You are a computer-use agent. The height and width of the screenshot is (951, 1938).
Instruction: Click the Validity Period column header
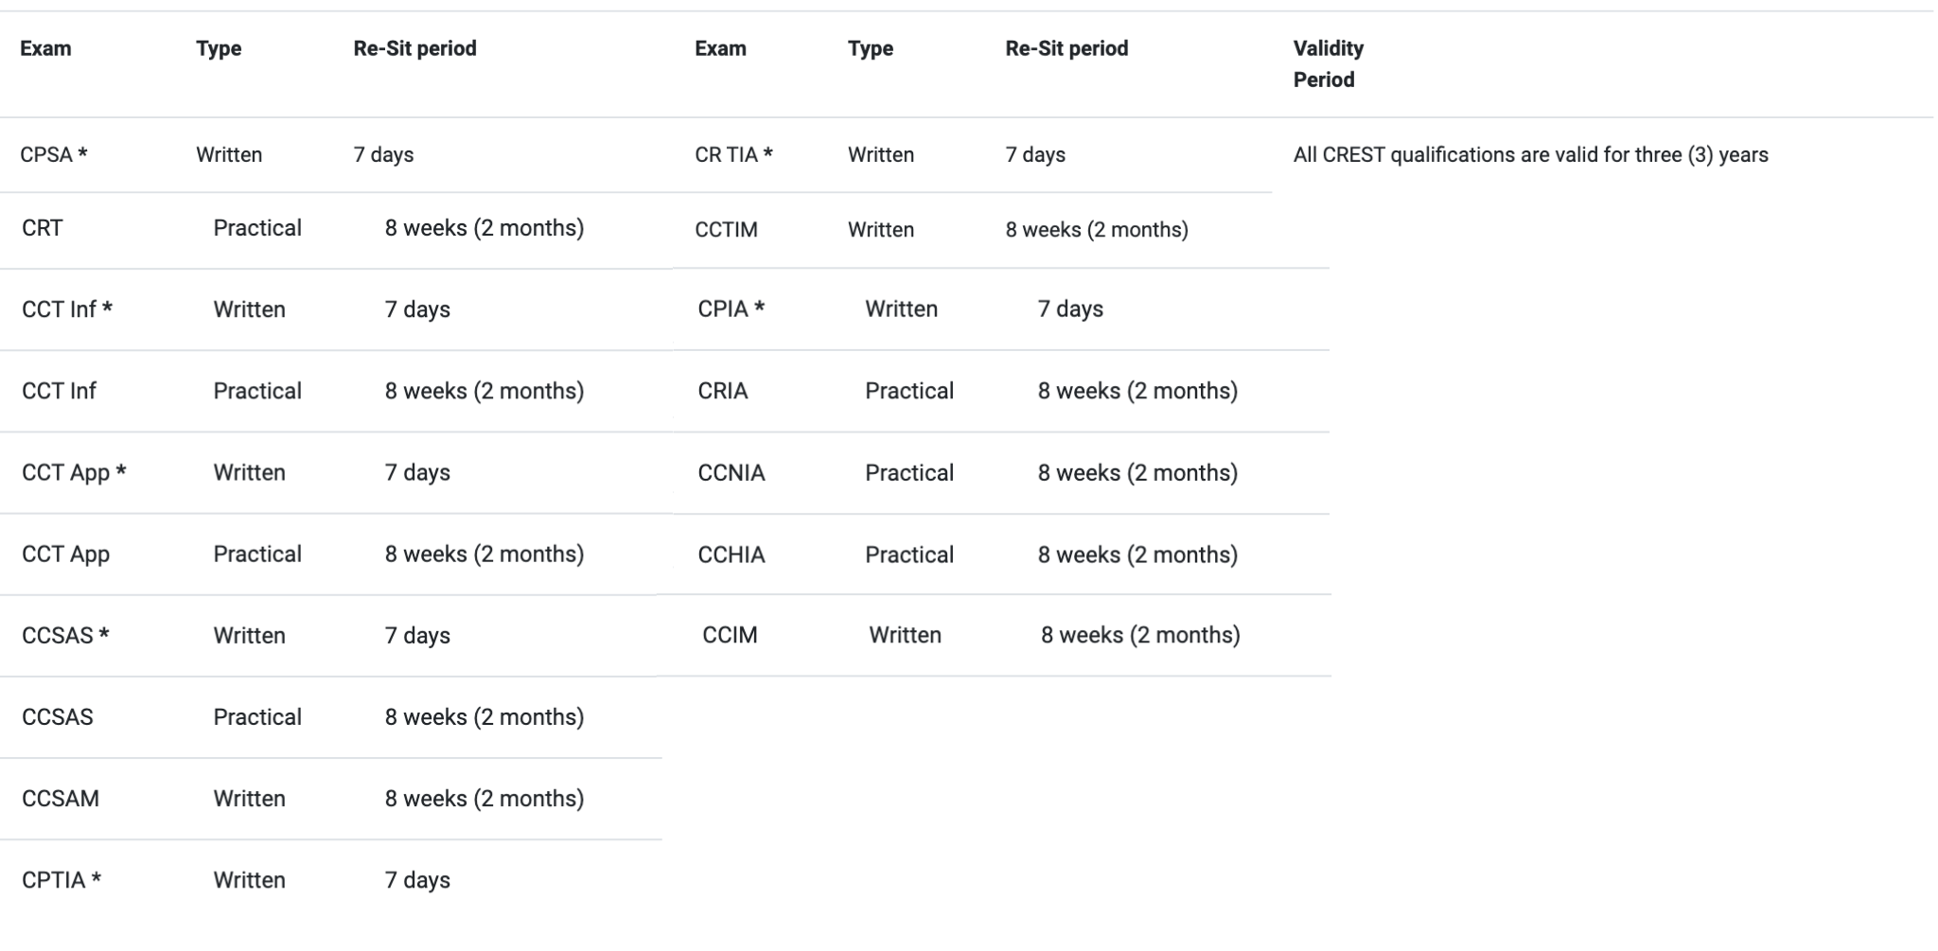point(1328,63)
